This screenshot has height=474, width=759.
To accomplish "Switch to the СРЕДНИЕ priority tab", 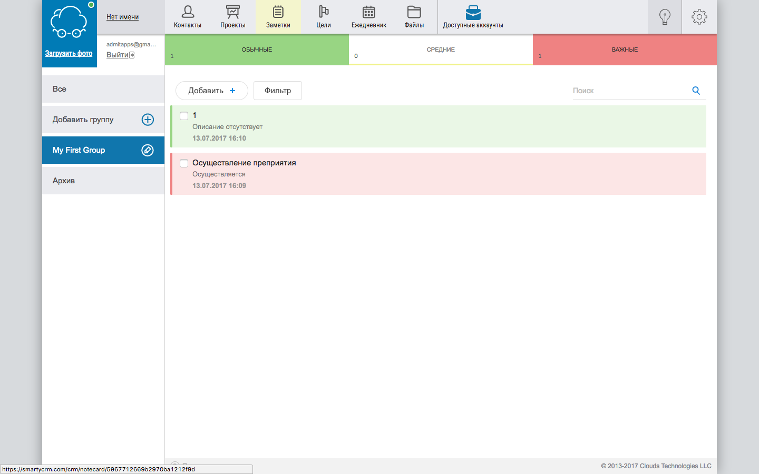I will [441, 49].
